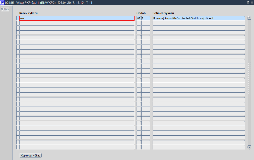Click the Období field showing 2
This screenshot has height=160, width=254.
tap(146, 18)
